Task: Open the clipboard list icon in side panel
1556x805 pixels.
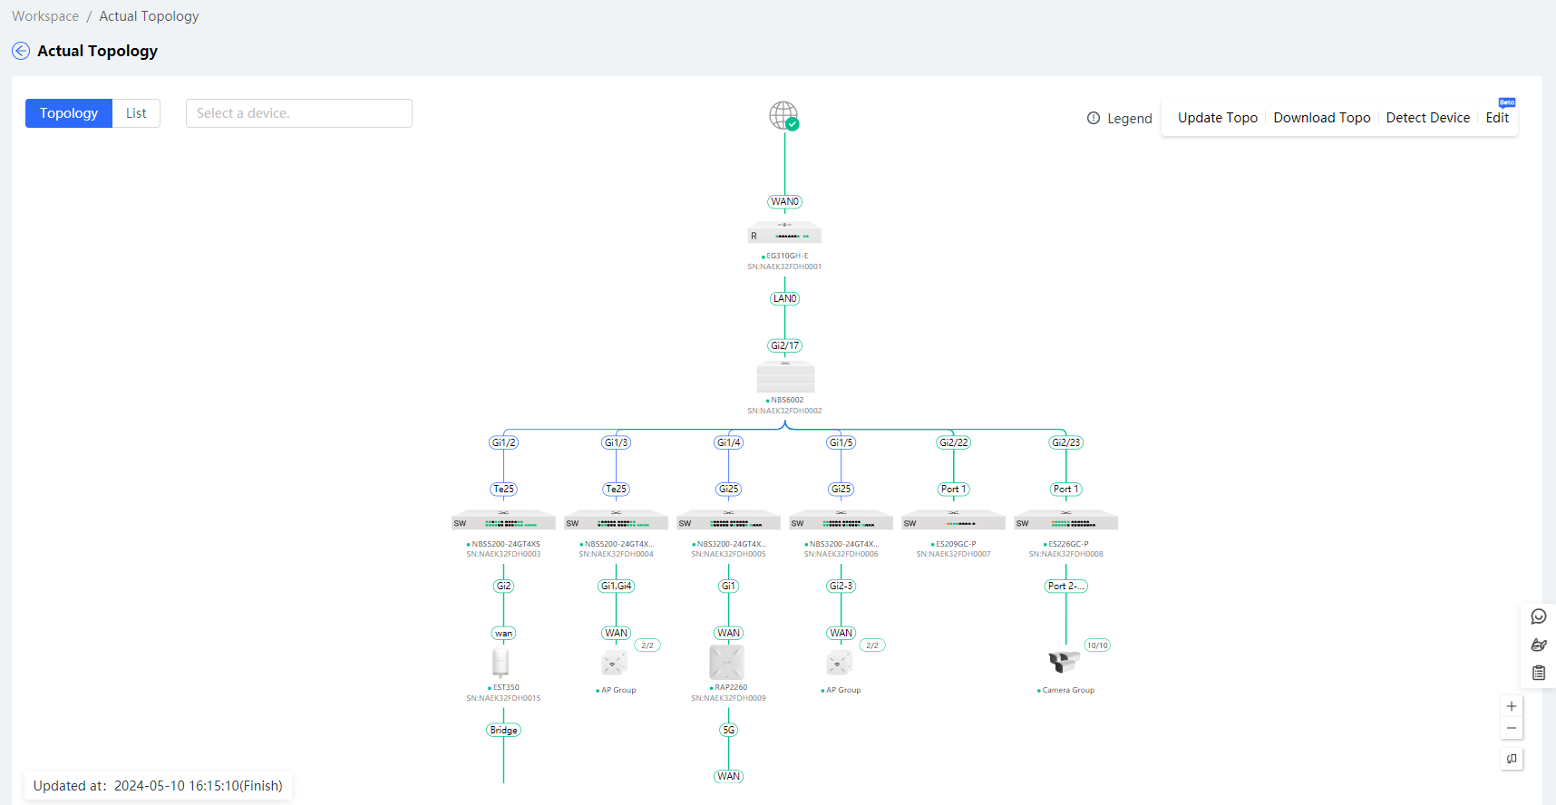Action: [1539, 673]
